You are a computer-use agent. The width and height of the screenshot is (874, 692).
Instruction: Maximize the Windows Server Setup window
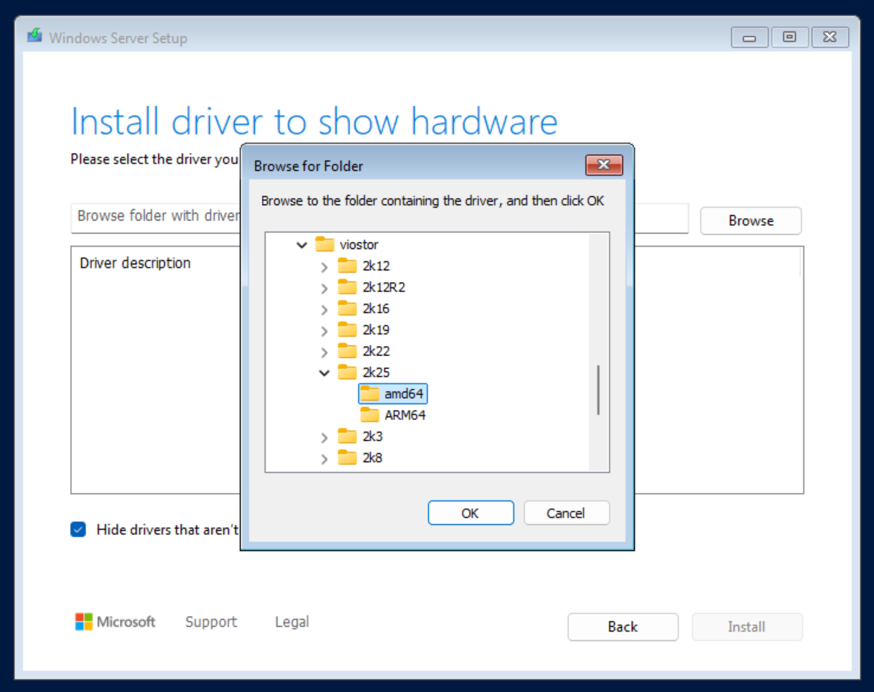789,37
